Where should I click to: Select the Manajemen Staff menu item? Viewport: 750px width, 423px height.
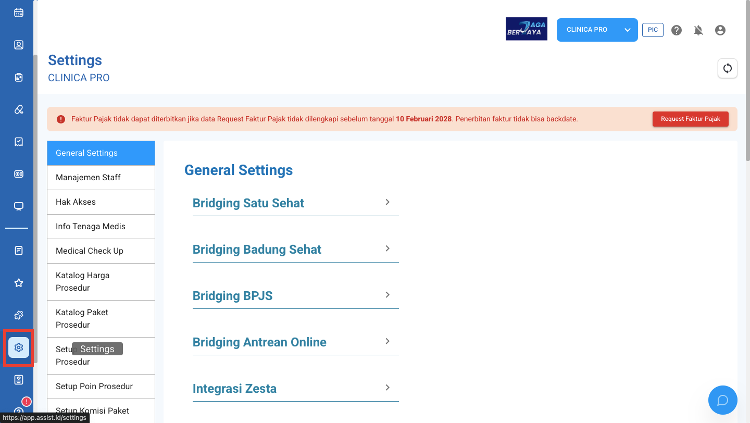[x=101, y=178]
